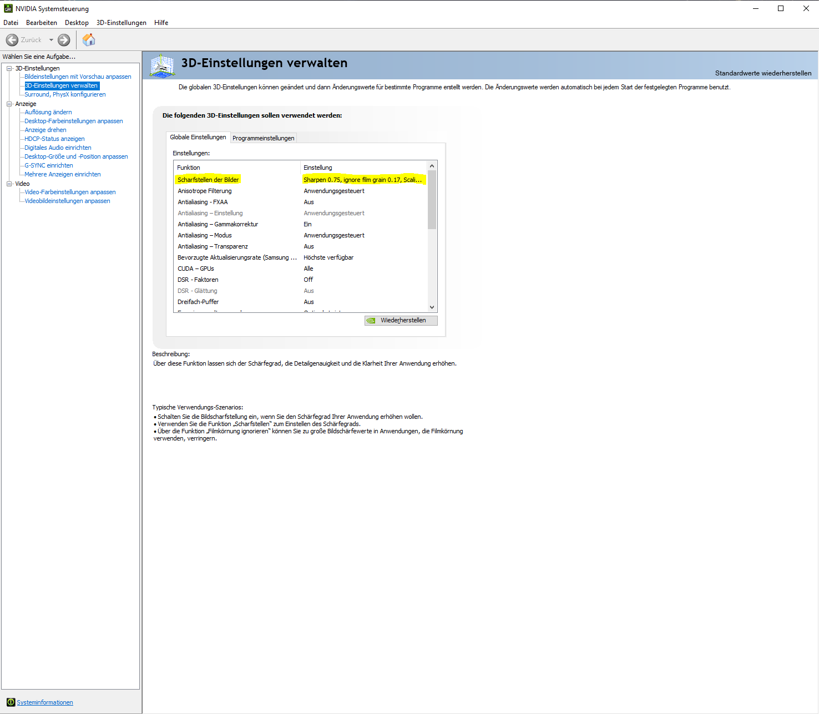Open Desktop-Farbeinstellungen anpassen
The height and width of the screenshot is (714, 819).
(74, 121)
